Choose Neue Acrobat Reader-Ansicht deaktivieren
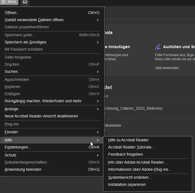195x193 pixels. 52,116
